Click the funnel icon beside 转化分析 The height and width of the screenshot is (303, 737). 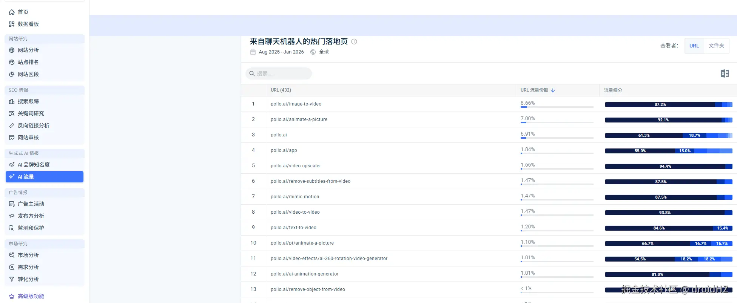[12, 279]
